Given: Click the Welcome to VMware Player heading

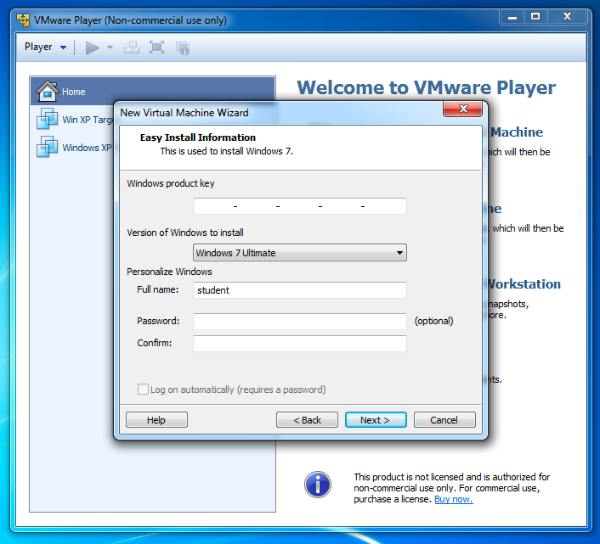Looking at the screenshot, I should (x=427, y=87).
